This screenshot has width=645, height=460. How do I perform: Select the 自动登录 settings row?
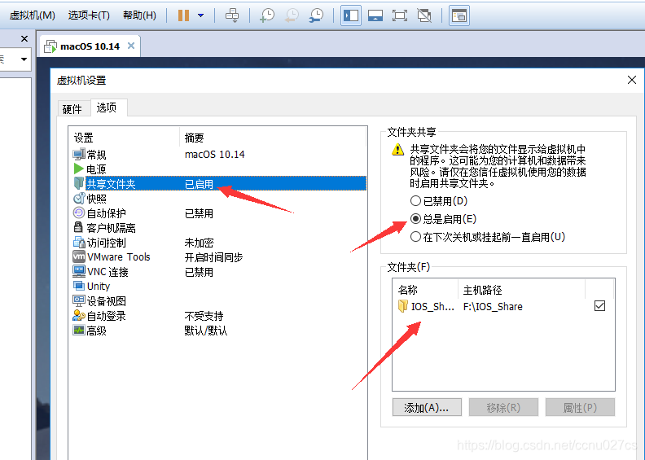click(218, 316)
